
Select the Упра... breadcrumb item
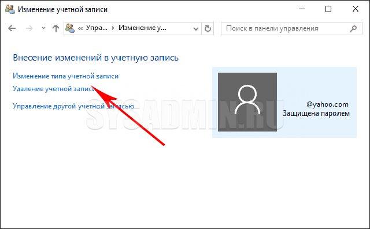point(97,28)
